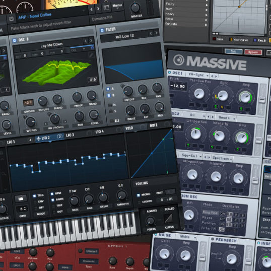Toggle MONO voicing checkbox
The height and width of the screenshot is (271, 271).
pyautogui.click(x=138, y=195)
